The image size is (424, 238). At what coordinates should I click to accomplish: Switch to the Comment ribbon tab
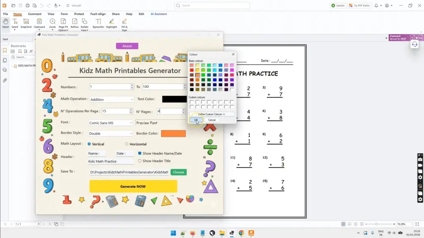[34, 14]
